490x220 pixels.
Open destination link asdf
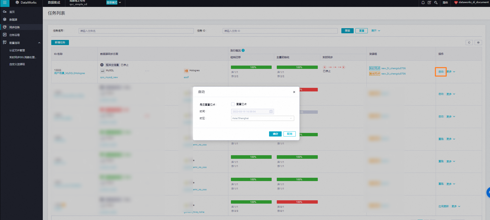pos(186,77)
